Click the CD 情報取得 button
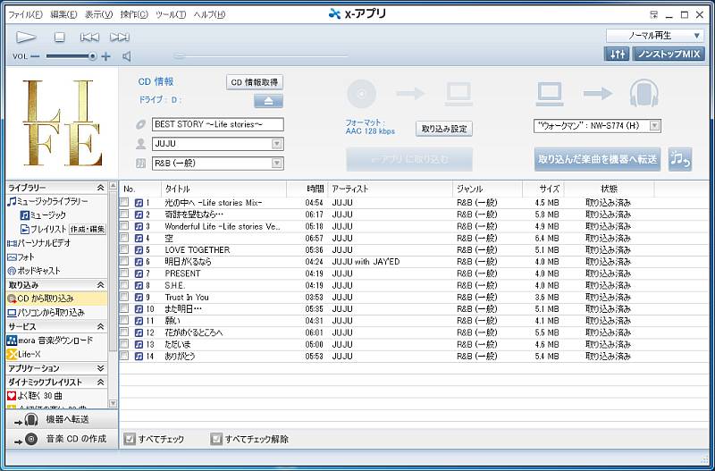This screenshot has width=715, height=471. 255,82
